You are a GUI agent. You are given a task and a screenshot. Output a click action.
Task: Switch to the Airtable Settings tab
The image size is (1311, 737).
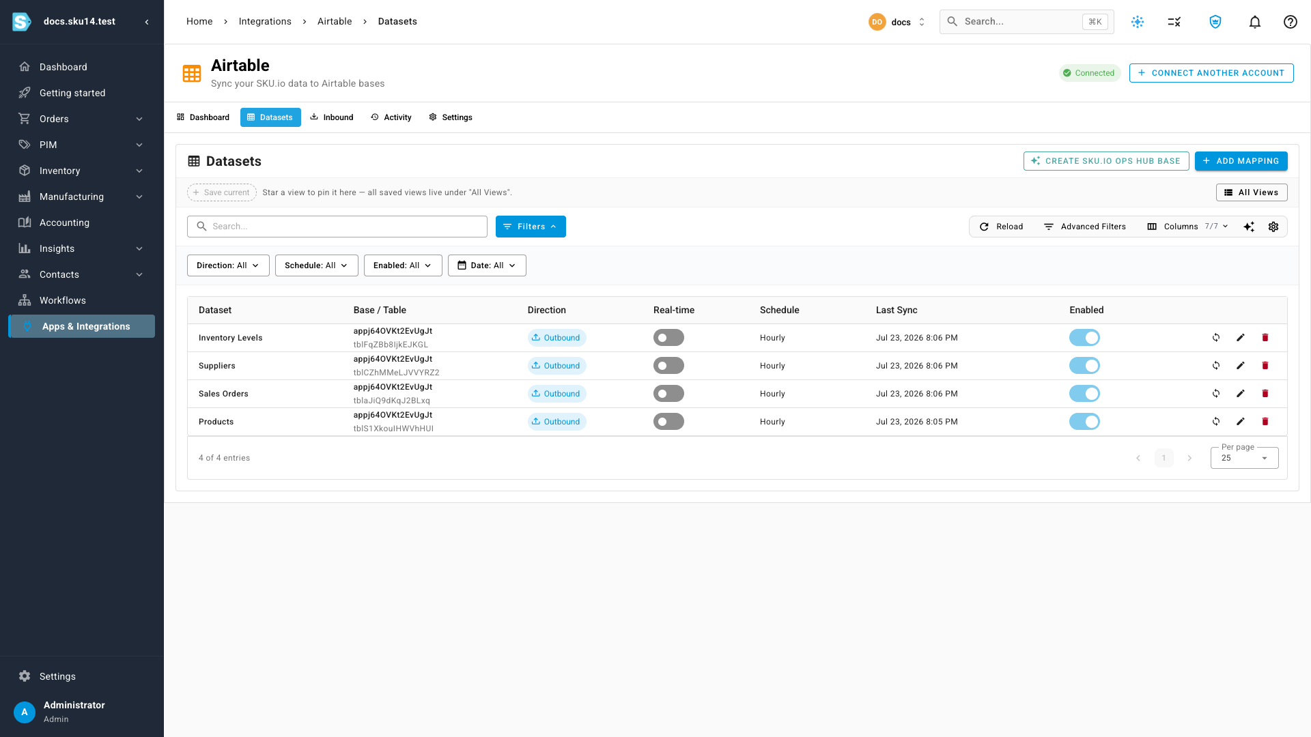(451, 117)
